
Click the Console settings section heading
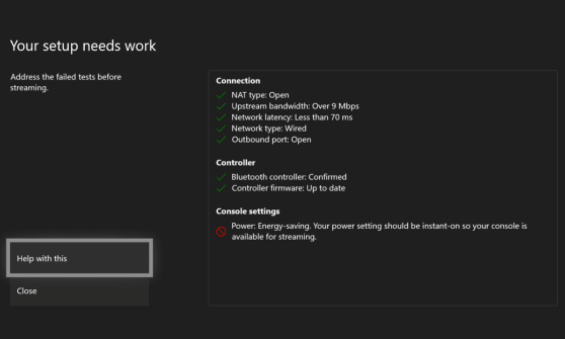(x=248, y=211)
